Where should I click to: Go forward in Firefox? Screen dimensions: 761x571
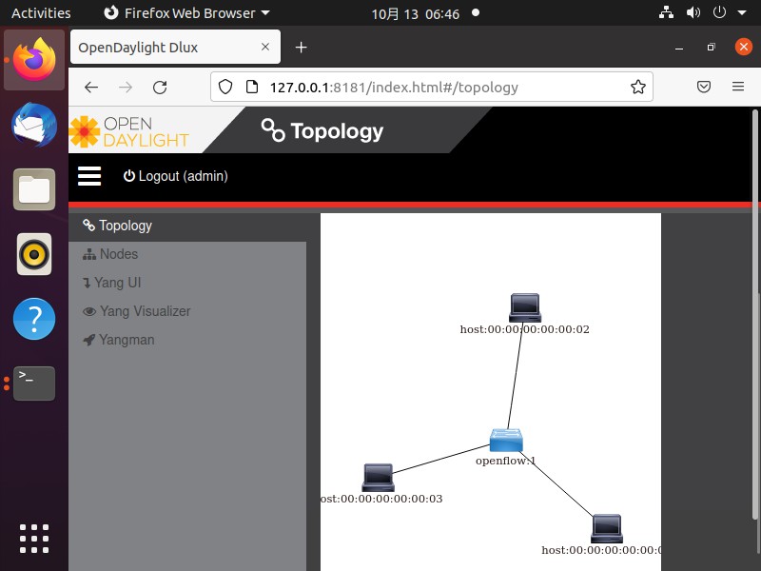126,88
